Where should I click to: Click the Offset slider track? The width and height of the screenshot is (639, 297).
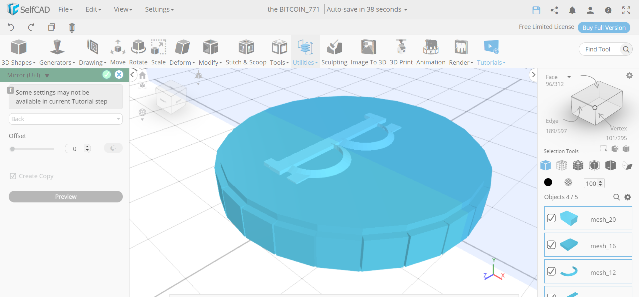32,149
